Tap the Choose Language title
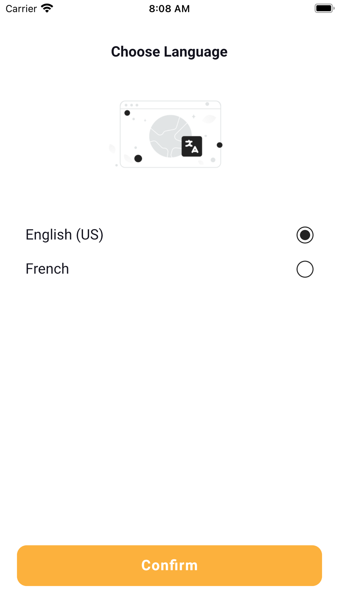Screen dimensions: 339x603 click(169, 52)
